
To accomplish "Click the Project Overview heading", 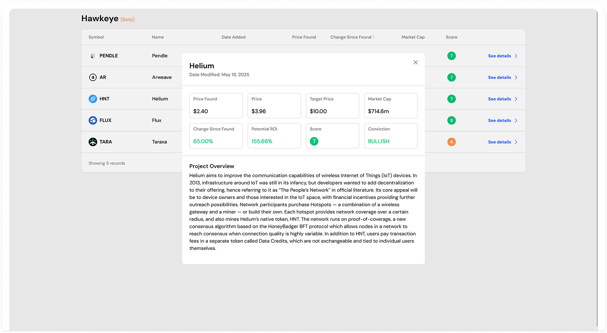I will [212, 166].
